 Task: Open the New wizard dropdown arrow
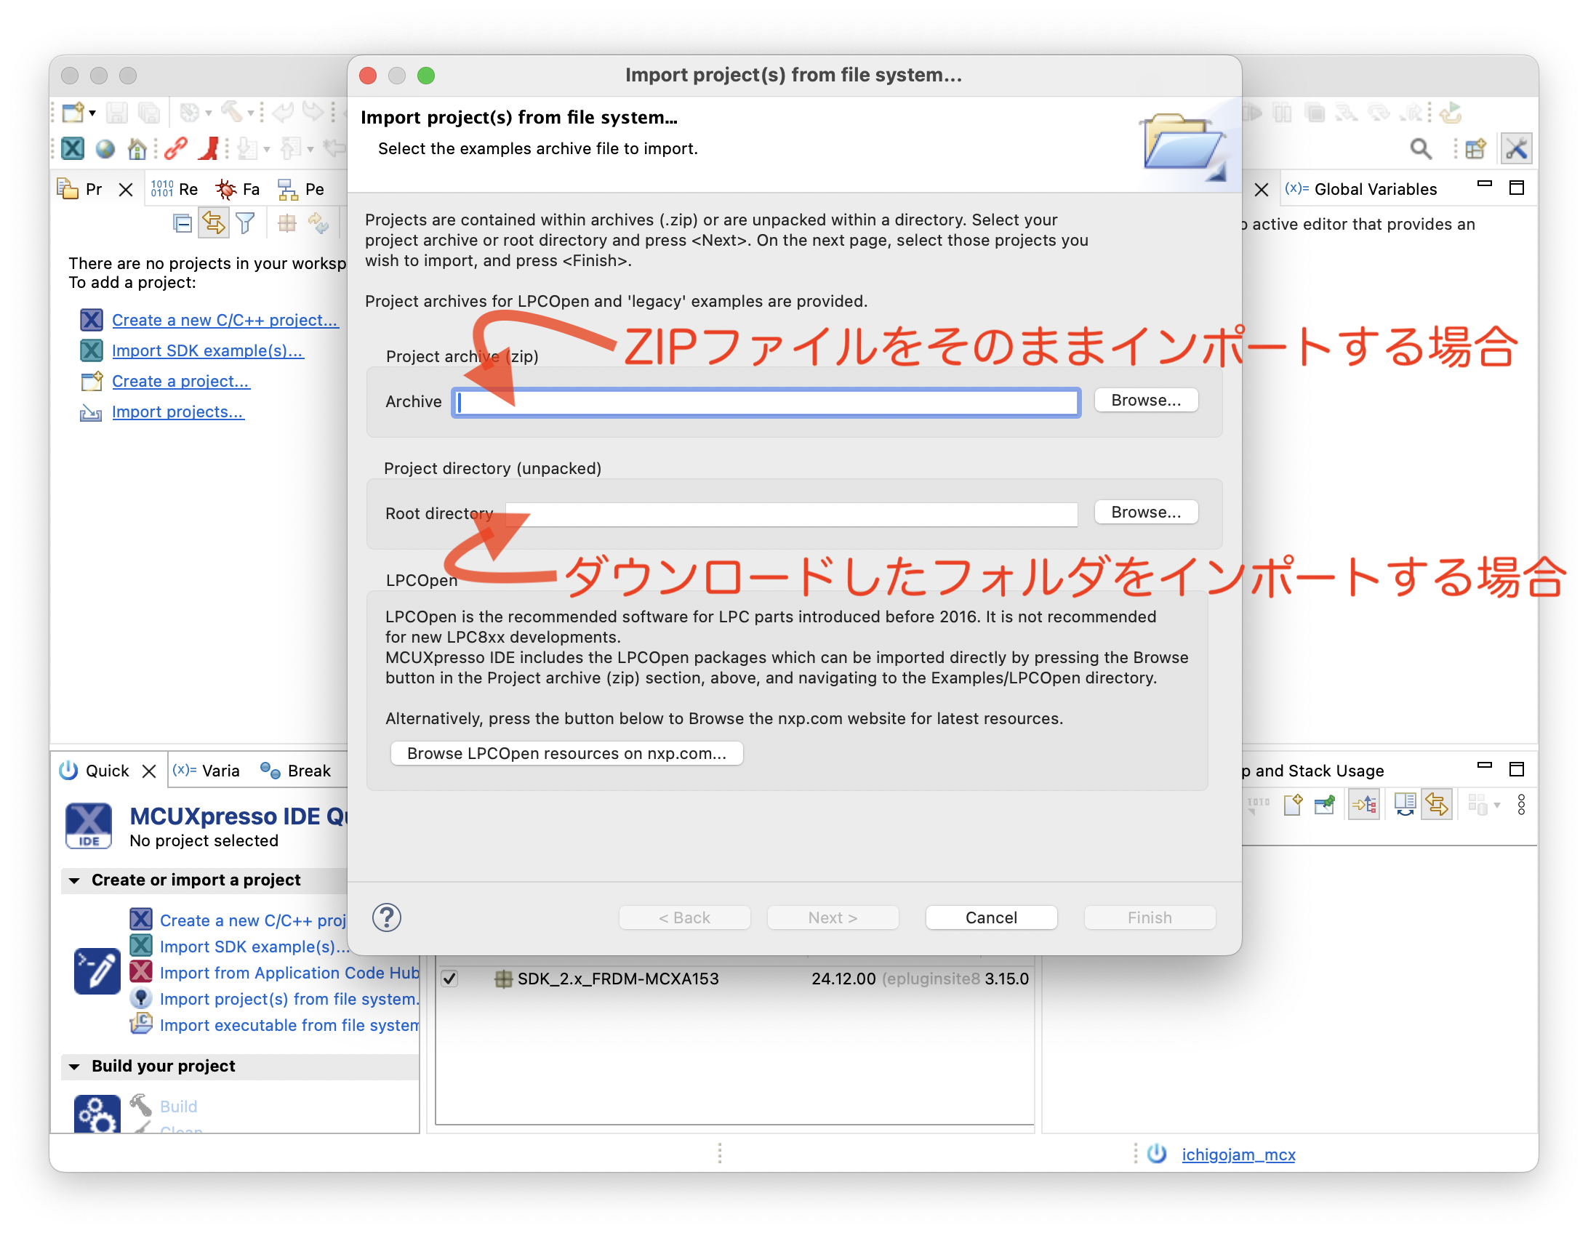click(x=92, y=113)
